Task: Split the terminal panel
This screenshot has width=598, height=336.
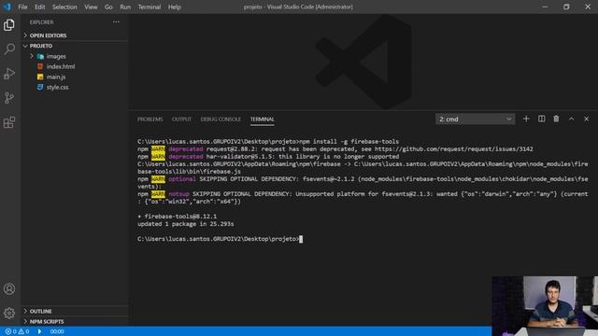Action: coord(542,119)
